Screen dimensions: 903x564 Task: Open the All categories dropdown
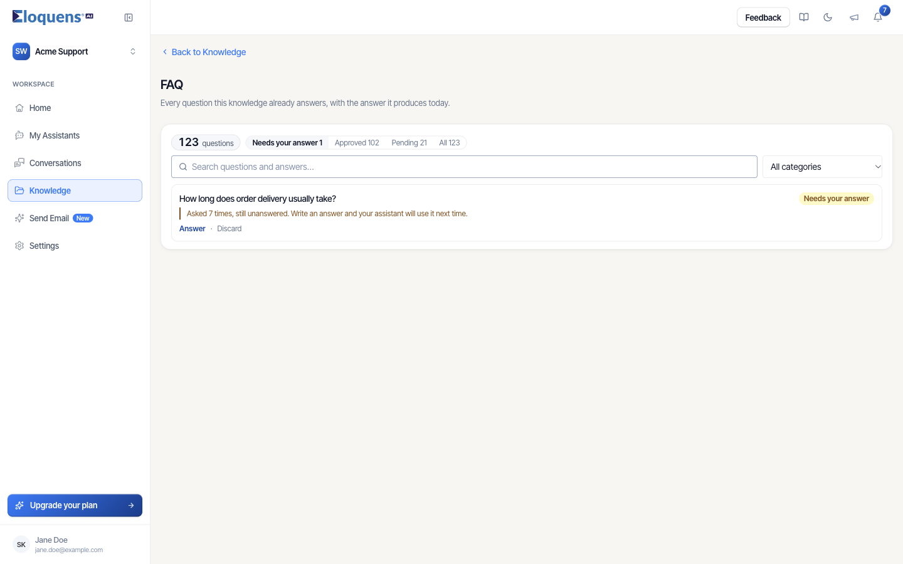822,167
